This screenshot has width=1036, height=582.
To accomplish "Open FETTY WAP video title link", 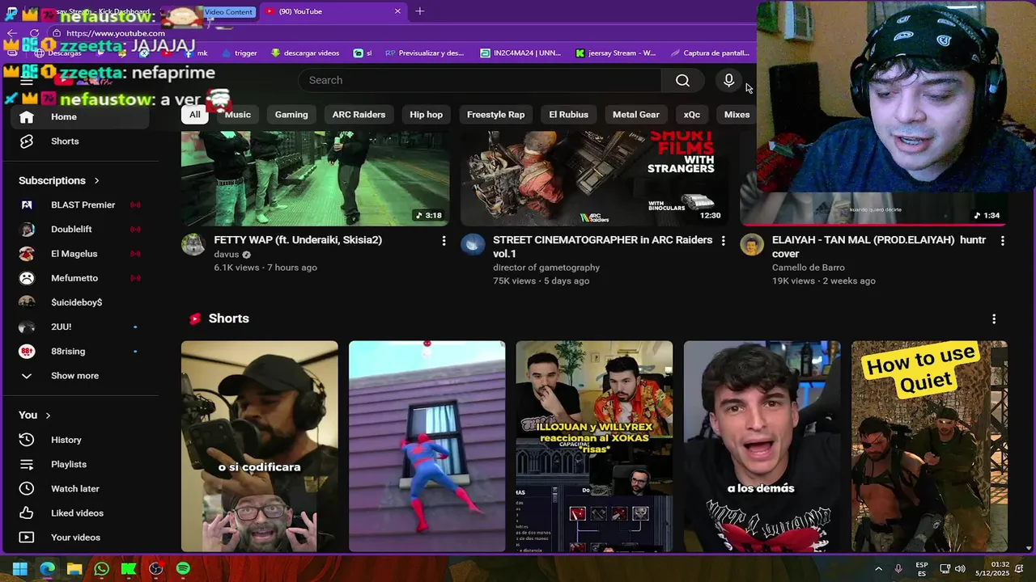I will click(x=298, y=240).
